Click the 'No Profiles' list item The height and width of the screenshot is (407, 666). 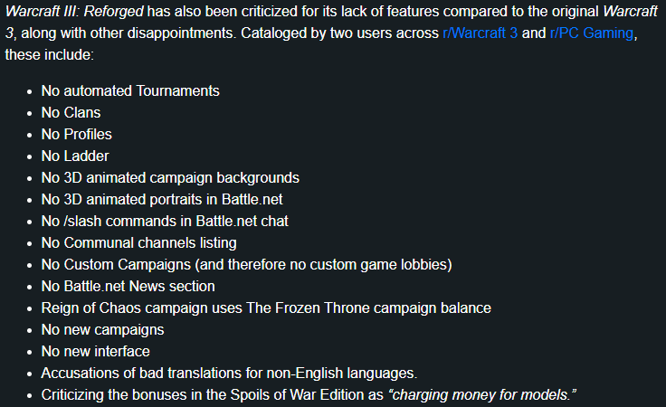pos(76,134)
